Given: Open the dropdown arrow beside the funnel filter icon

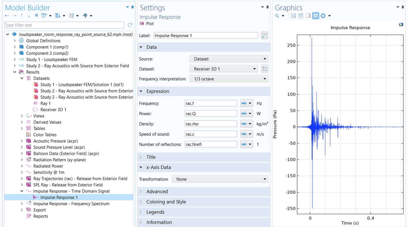Looking at the screenshot, I should coord(91,16).
